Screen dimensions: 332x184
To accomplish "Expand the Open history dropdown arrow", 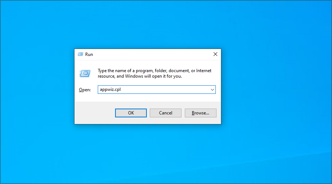I will point(212,90).
